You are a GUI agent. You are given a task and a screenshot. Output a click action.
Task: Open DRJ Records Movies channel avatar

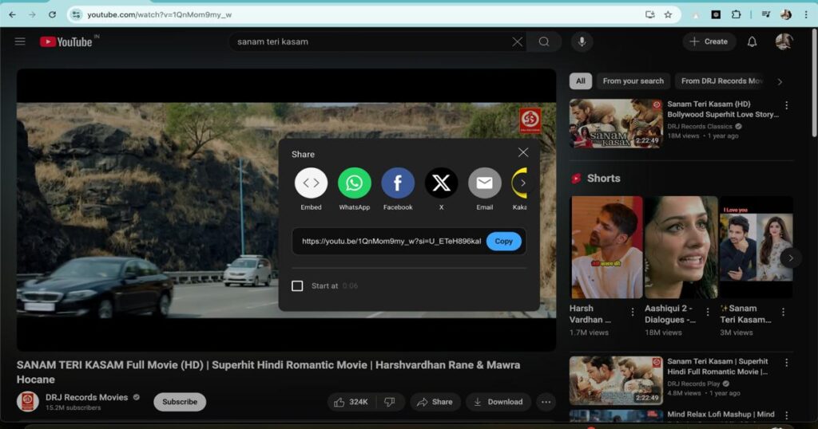click(28, 401)
